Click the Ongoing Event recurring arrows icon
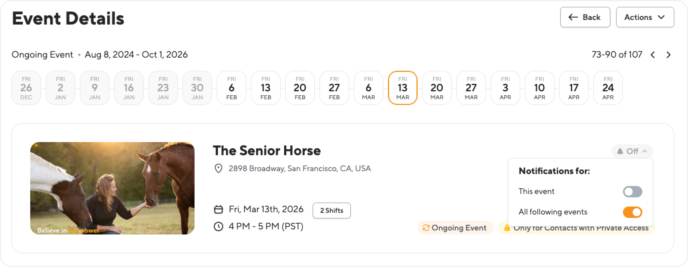This screenshot has width=688, height=267. (426, 228)
